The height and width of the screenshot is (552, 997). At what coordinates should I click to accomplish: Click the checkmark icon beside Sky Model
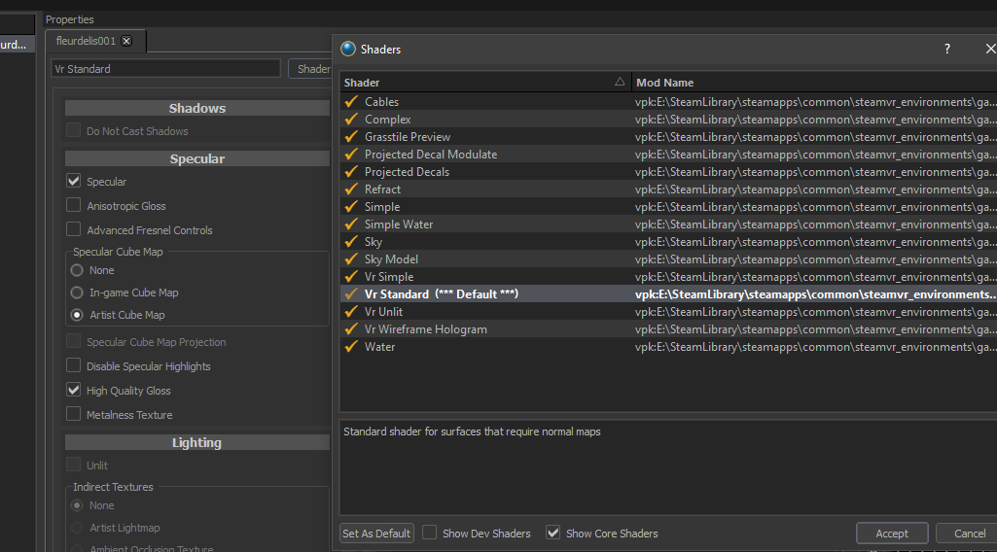[351, 259]
